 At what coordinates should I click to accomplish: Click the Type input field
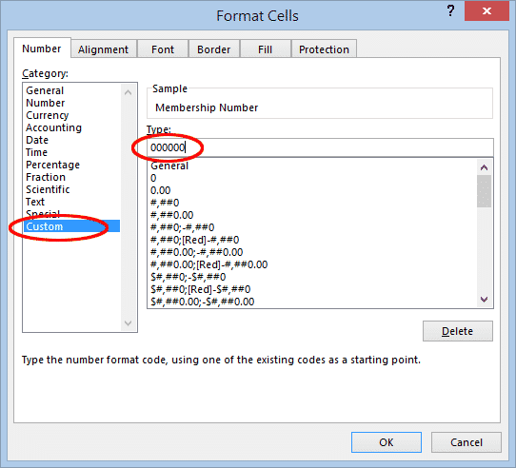(320, 147)
